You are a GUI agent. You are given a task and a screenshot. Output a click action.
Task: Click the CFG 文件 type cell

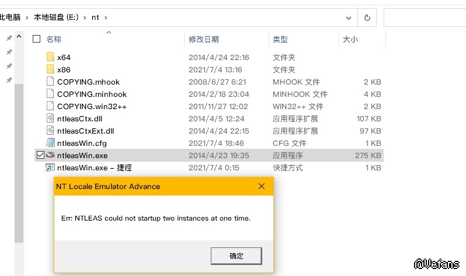[290, 143]
